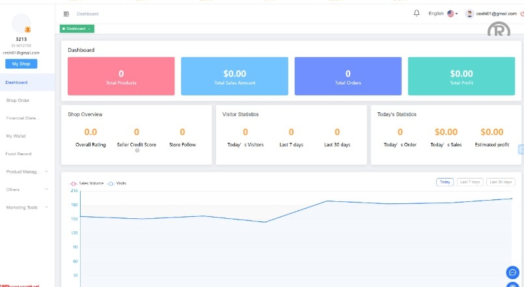Open notifications via the bell icon
Viewport: 524px width, 287px height.
click(x=417, y=13)
